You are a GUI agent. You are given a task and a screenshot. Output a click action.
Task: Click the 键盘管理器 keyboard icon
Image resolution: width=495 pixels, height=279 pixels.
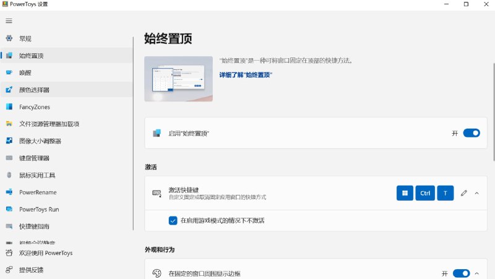(x=9, y=158)
